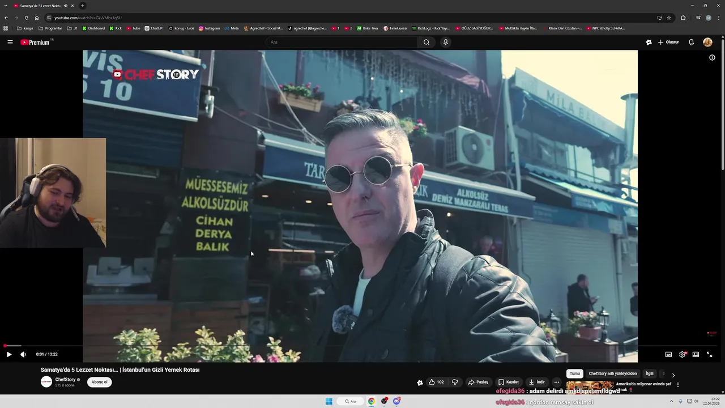Open the Meta bookmark
Viewport: 725px width, 408px height.
click(232, 28)
